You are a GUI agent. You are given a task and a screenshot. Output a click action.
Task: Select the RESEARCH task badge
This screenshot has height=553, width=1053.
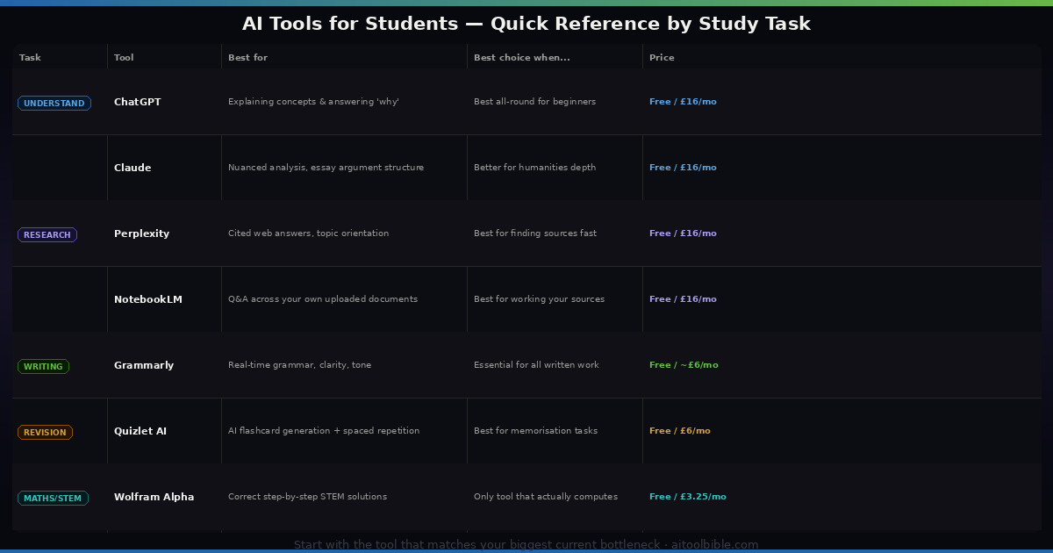click(x=47, y=235)
